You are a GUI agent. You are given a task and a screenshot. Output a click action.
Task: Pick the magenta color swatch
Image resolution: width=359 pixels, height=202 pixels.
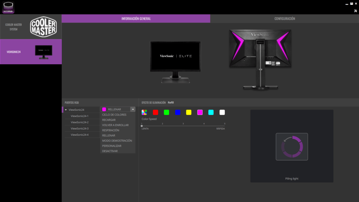pyautogui.click(x=200, y=112)
